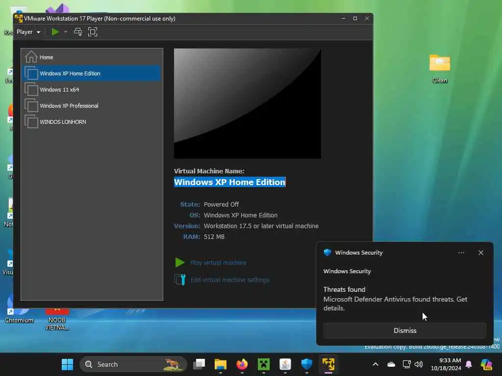Expand the power options dropdown arrow
502x376 pixels.
pos(66,32)
